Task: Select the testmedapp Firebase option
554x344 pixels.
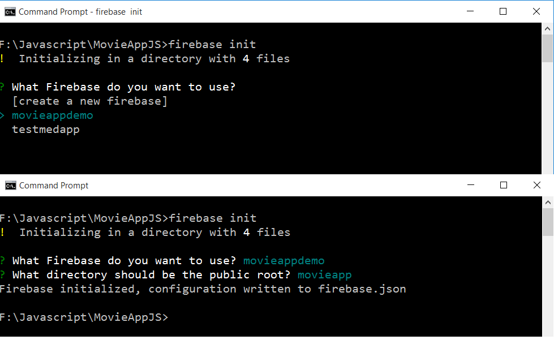Action: [x=46, y=130]
